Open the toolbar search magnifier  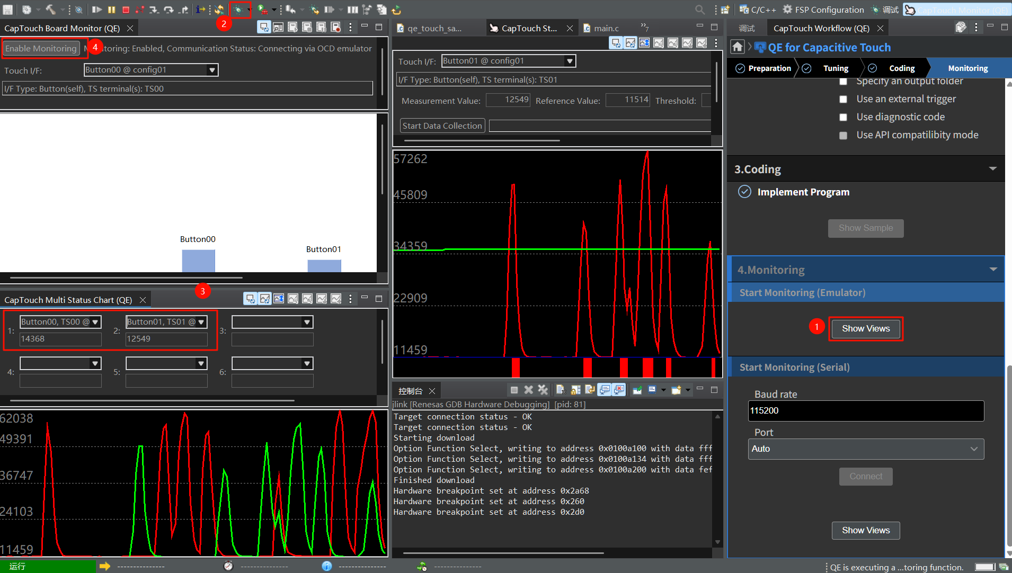700,10
